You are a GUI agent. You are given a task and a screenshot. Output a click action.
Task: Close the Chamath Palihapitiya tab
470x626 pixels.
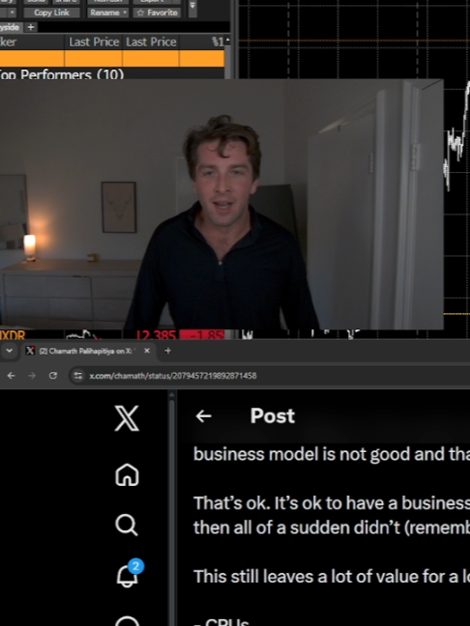[x=147, y=351]
